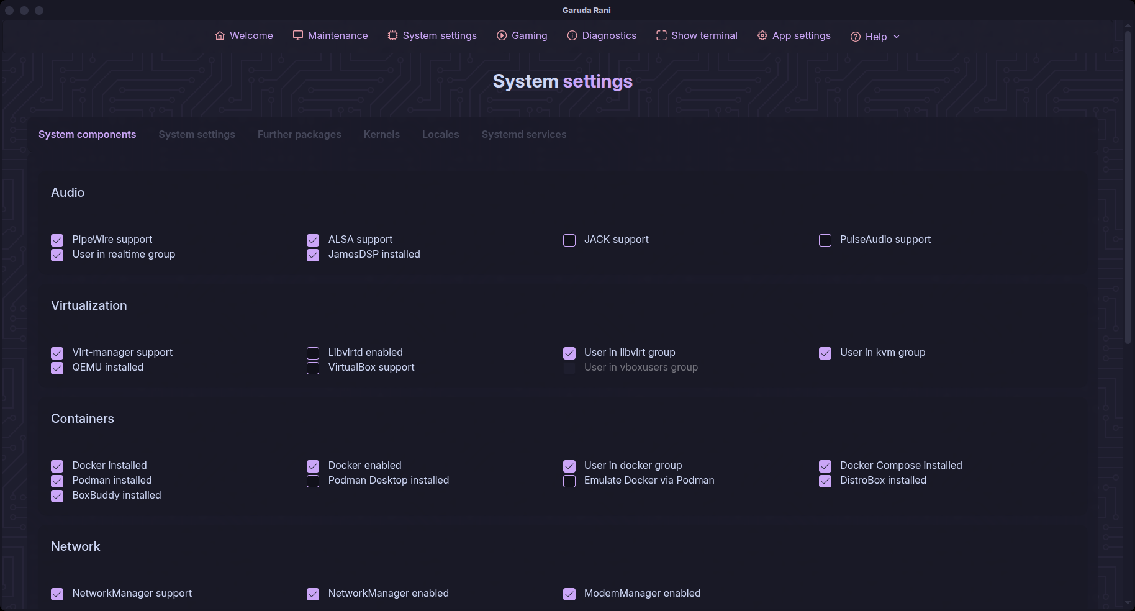Click the Virtualization section heading
The width and height of the screenshot is (1135, 611).
[89, 305]
